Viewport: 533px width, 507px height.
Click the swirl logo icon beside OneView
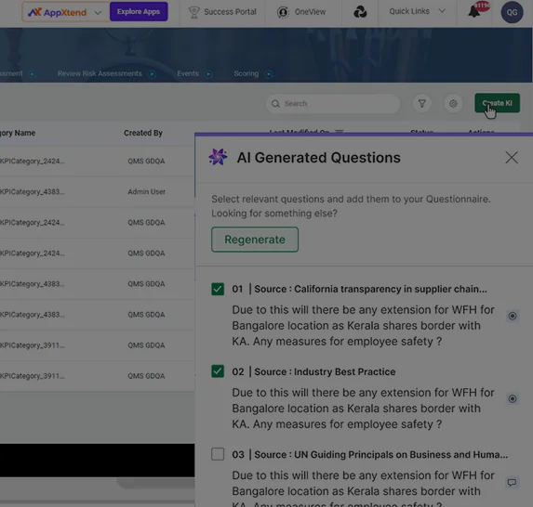coord(360,12)
